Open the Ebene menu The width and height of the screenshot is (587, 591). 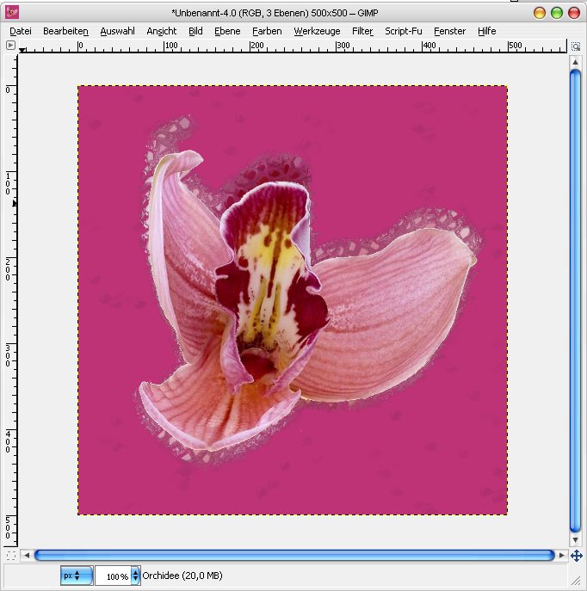227,31
